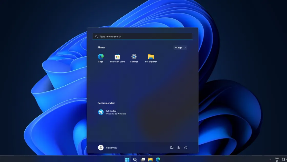Click the folder shortcut next to the power button
The height and width of the screenshot is (162, 287).
point(172,147)
